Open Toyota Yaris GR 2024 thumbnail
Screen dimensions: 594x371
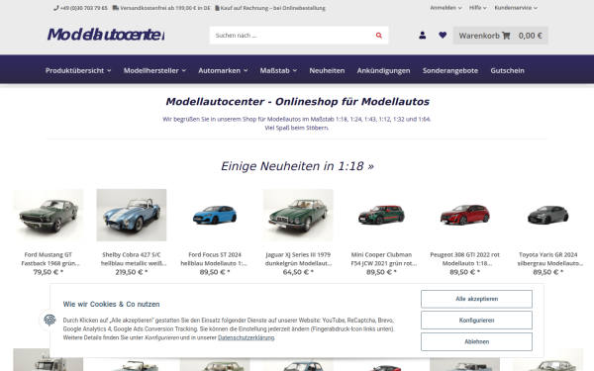[x=548, y=215]
